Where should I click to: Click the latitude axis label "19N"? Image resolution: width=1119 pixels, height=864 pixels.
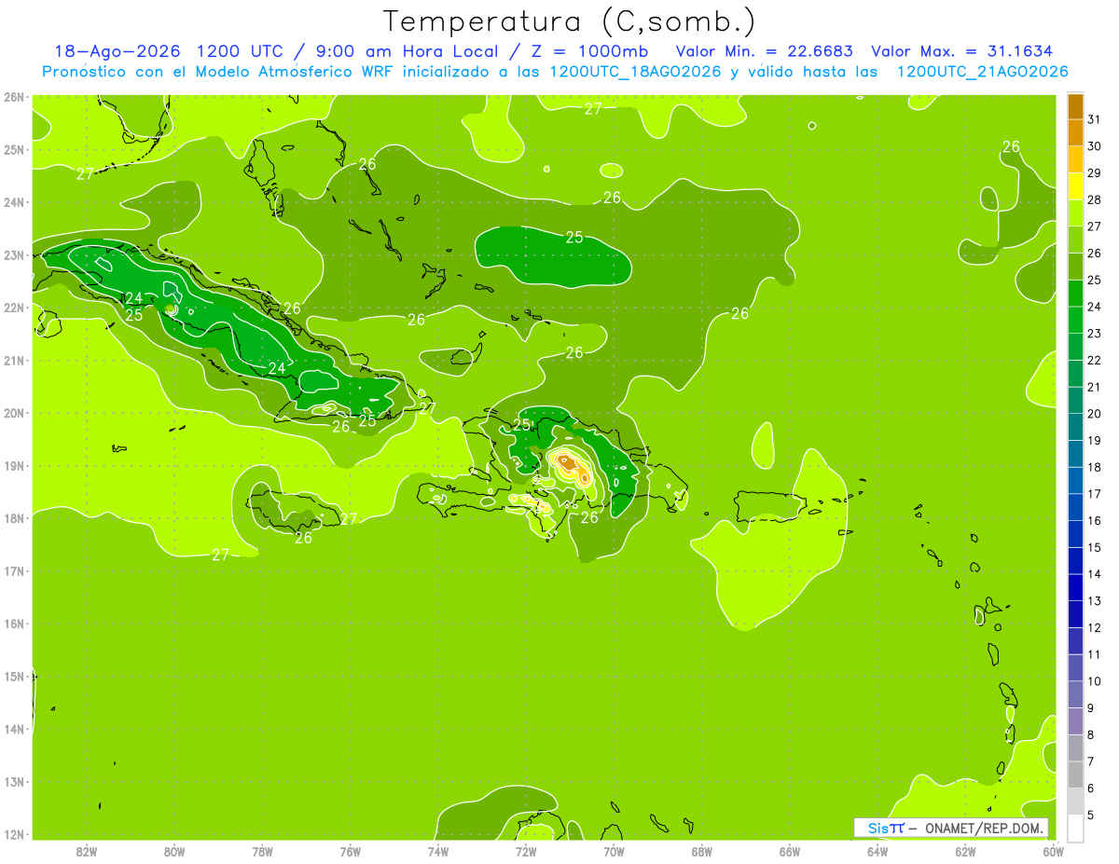tap(14, 465)
